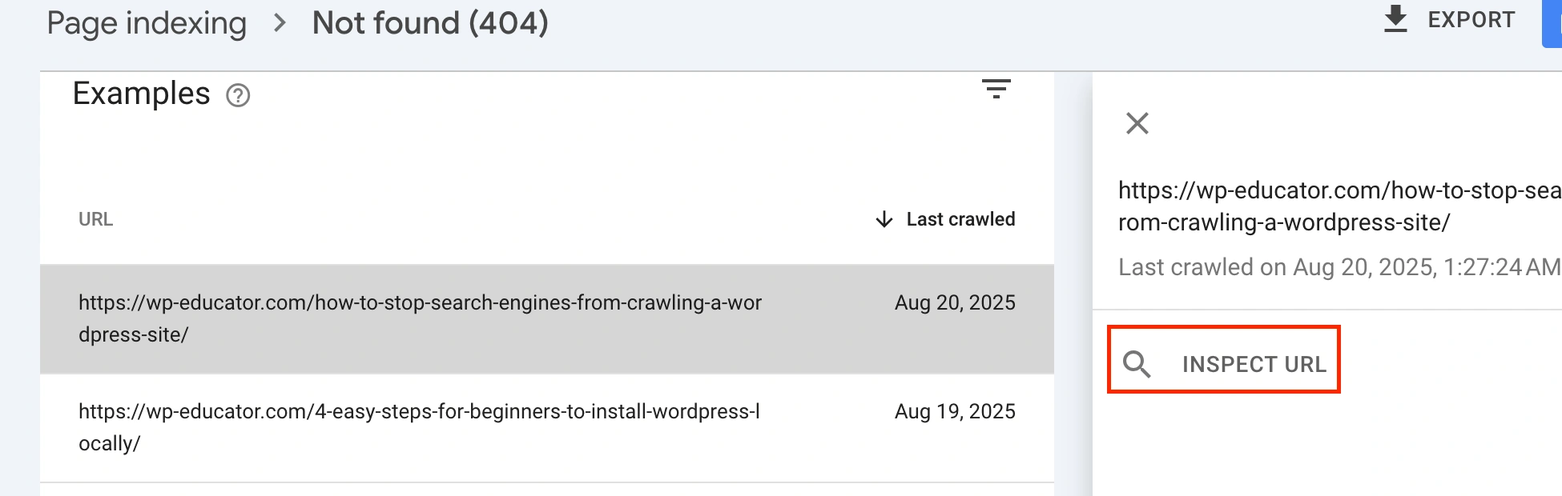Click the Not found (404) heading
1562x496 pixels.
click(x=430, y=23)
